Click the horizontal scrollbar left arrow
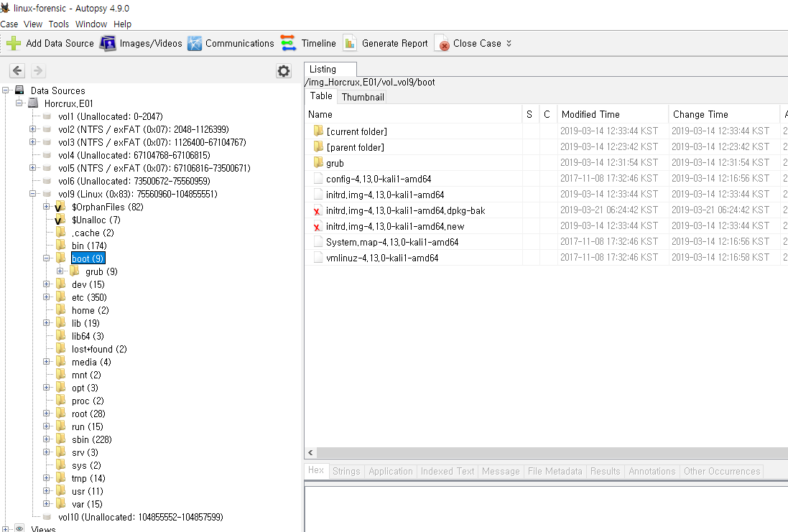Screen dimensions: 788x532 pos(310,452)
